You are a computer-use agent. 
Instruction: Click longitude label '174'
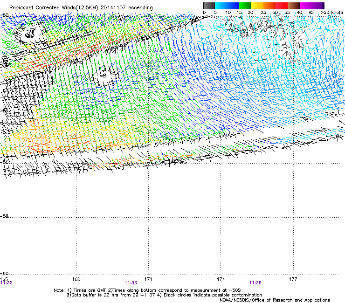pyautogui.click(x=221, y=279)
